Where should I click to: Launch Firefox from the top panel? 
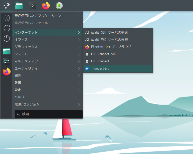46,6
